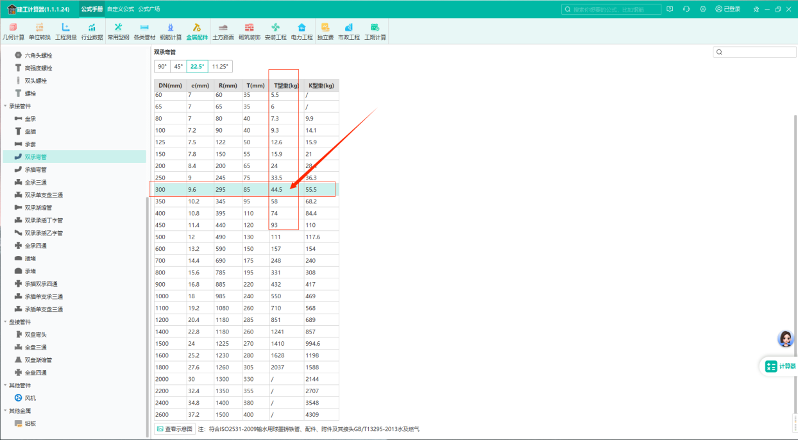The width and height of the screenshot is (798, 440).
Task: Select the 钢筋计算 toolbar icon
Action: [171, 31]
